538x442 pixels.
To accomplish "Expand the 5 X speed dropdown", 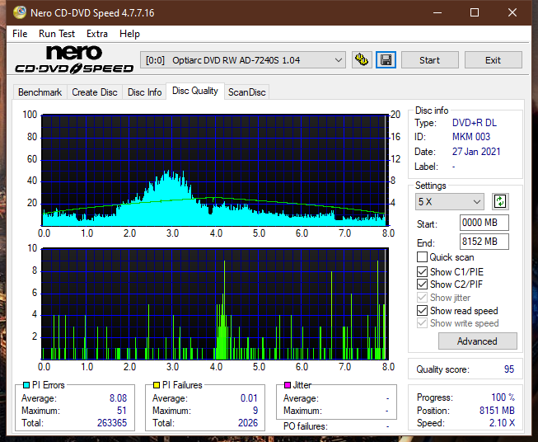I will pos(450,201).
